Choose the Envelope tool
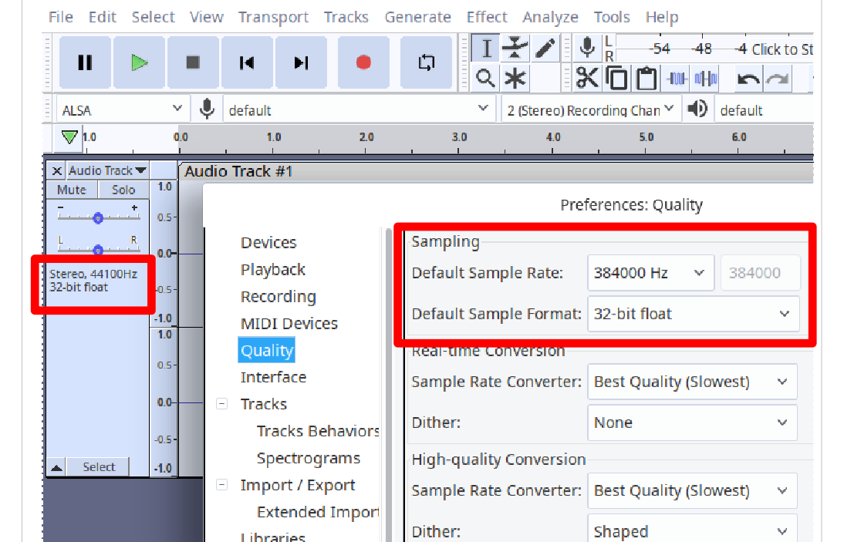844x542 pixels. tap(515, 49)
